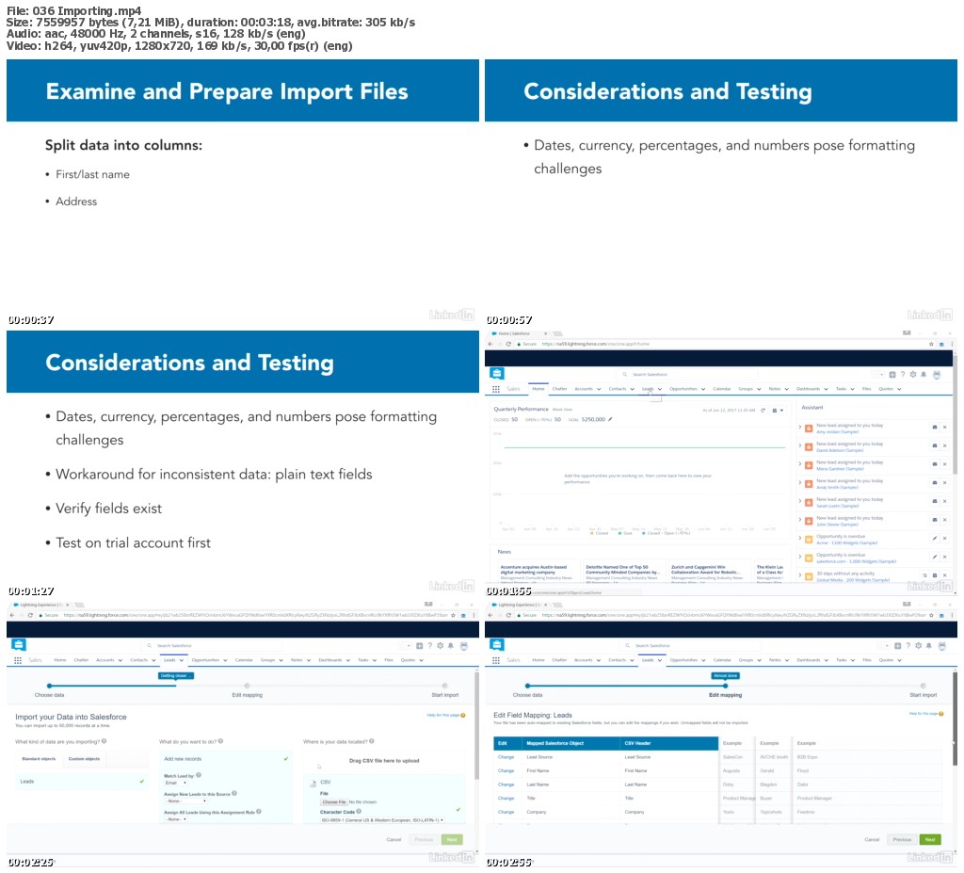Screen dimensions: 964x873
Task: Open App Launcher grid in 00:01:55 frame
Action: [x=495, y=389]
